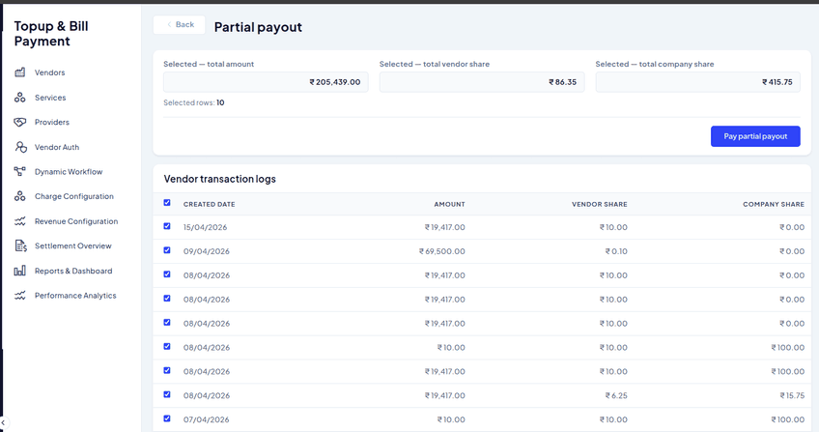Click the Back button
Screen dimensions: 819x432
[180, 24]
